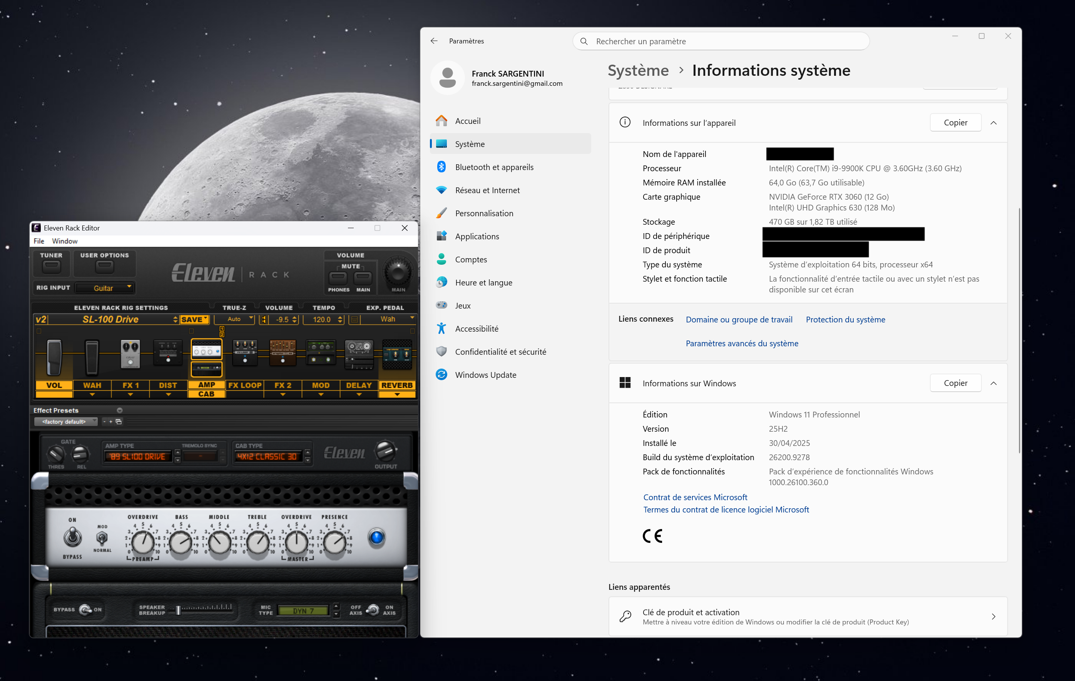Open the Domaine ou groupe de travail link
This screenshot has height=681, width=1075.
click(739, 319)
